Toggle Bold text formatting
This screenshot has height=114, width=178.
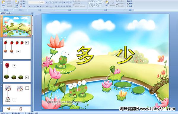29,7
